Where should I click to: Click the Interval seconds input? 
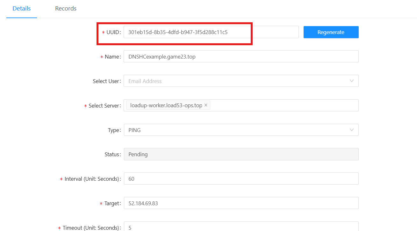pos(241,178)
